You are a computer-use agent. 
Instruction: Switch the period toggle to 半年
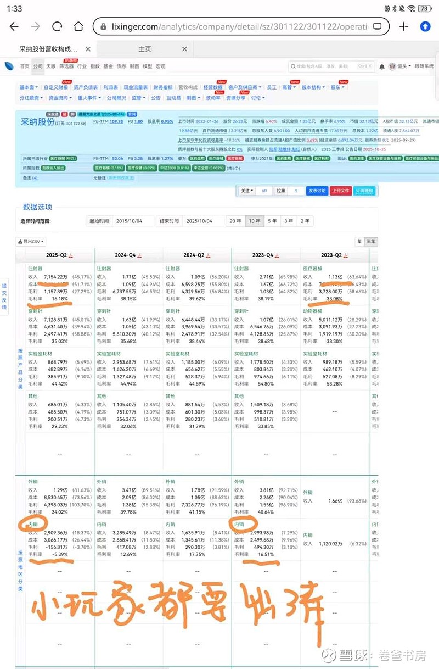click(x=371, y=241)
